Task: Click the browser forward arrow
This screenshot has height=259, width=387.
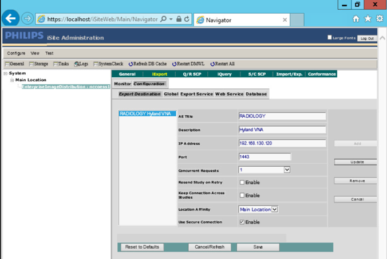Action: [27, 18]
